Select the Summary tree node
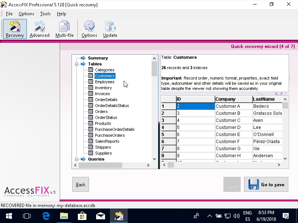Screen dimensions: 298x223 [x=98, y=58]
